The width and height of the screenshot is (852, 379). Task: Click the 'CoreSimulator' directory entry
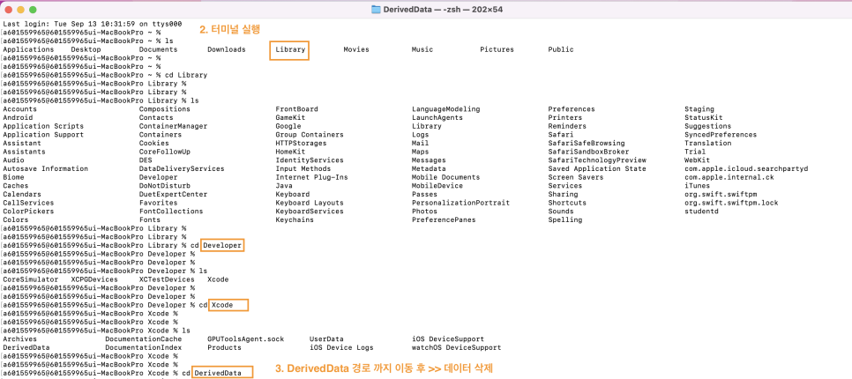tap(30, 279)
